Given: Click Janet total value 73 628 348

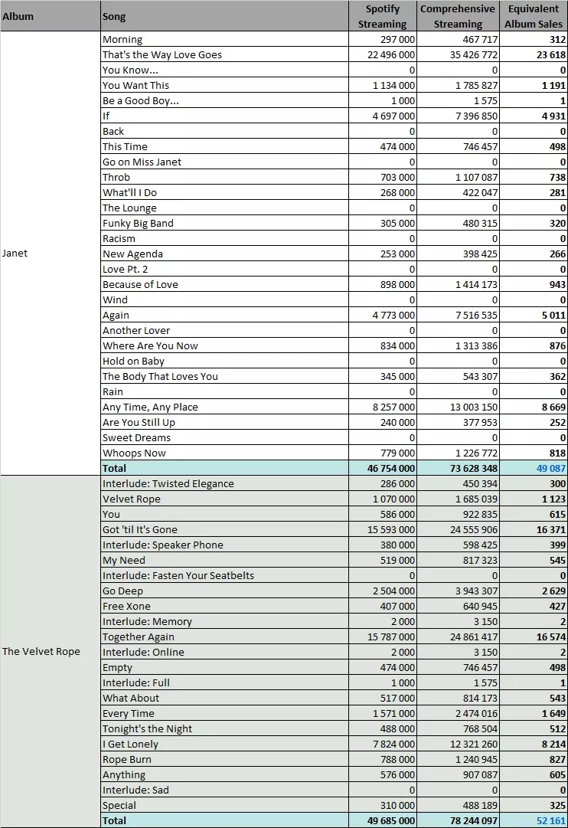Looking at the screenshot, I should click(x=458, y=468).
